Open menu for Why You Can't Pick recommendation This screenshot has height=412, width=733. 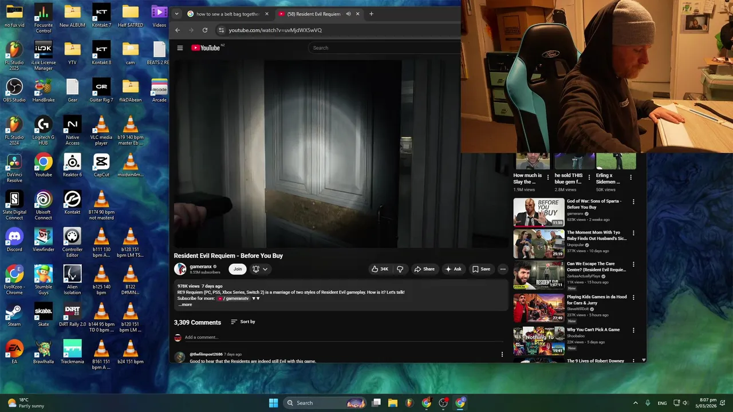click(x=633, y=330)
